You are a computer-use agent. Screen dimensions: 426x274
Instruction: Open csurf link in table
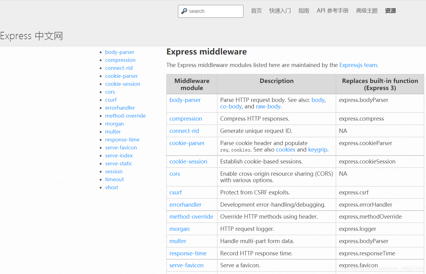[176, 192]
